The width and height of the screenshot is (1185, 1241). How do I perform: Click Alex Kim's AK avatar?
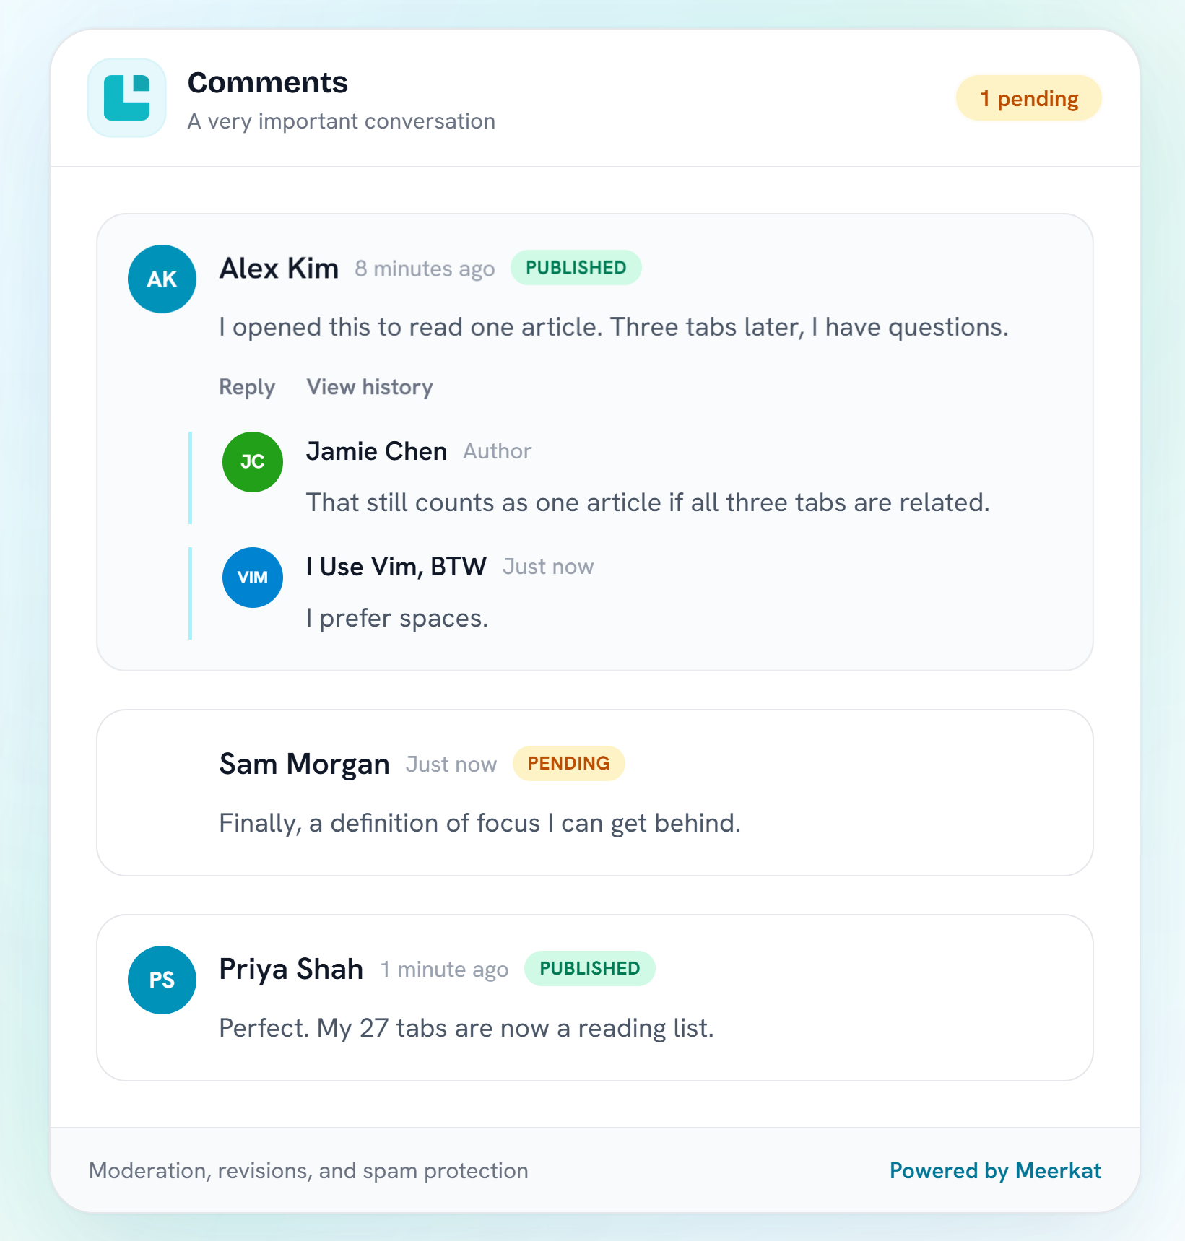[x=162, y=279]
